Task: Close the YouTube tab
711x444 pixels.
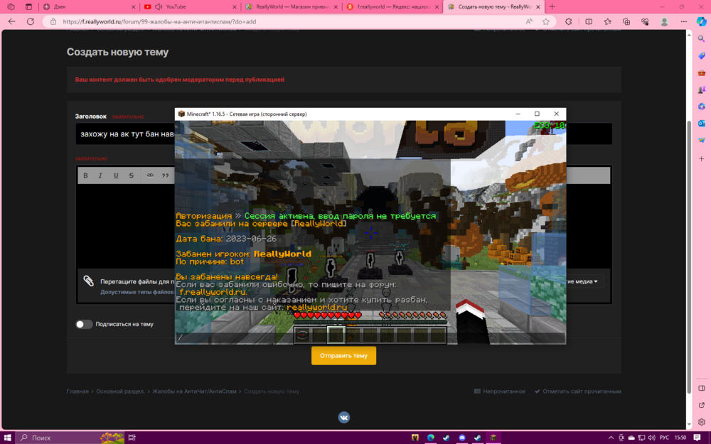Action: 235,7
